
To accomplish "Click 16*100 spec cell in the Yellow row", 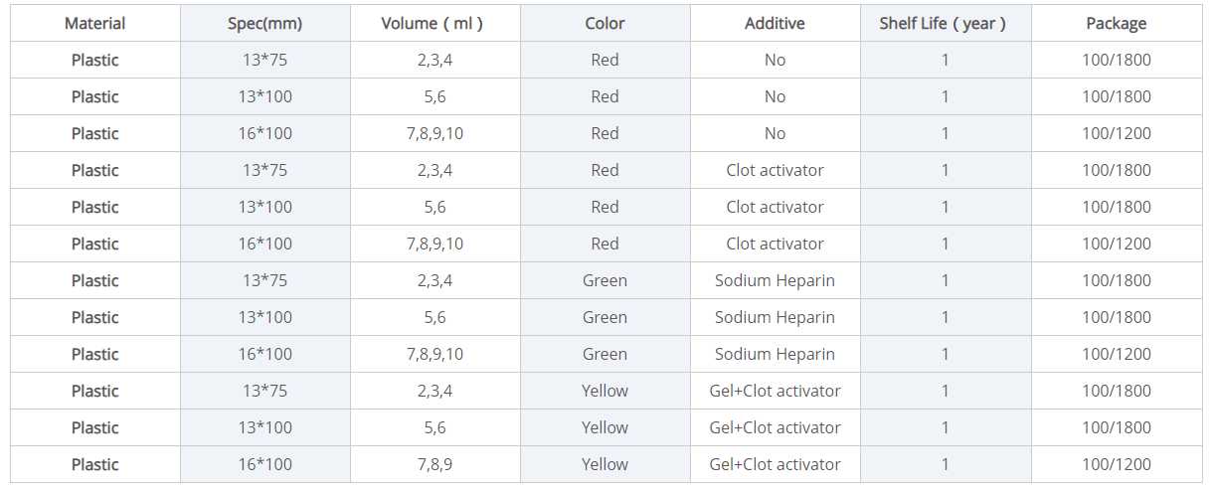I will coord(264,464).
